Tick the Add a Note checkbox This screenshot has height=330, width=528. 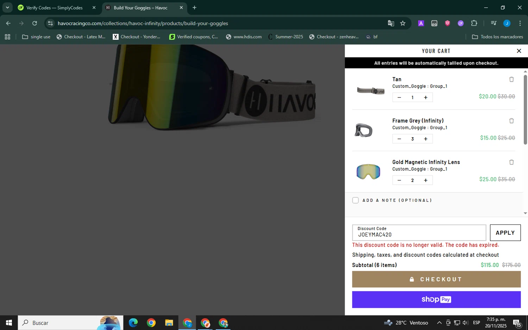pyautogui.click(x=356, y=201)
